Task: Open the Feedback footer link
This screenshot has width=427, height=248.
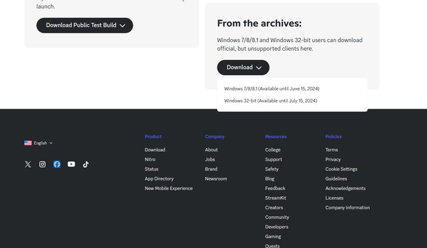Action: pyautogui.click(x=275, y=189)
